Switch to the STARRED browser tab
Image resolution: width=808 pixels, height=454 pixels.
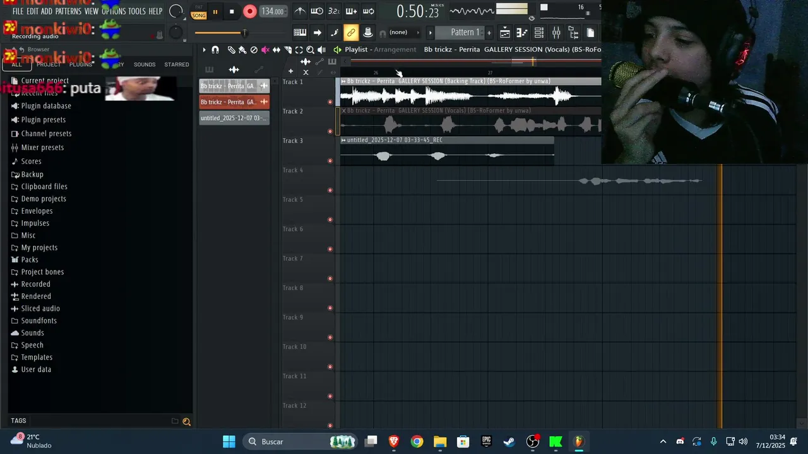click(x=177, y=64)
